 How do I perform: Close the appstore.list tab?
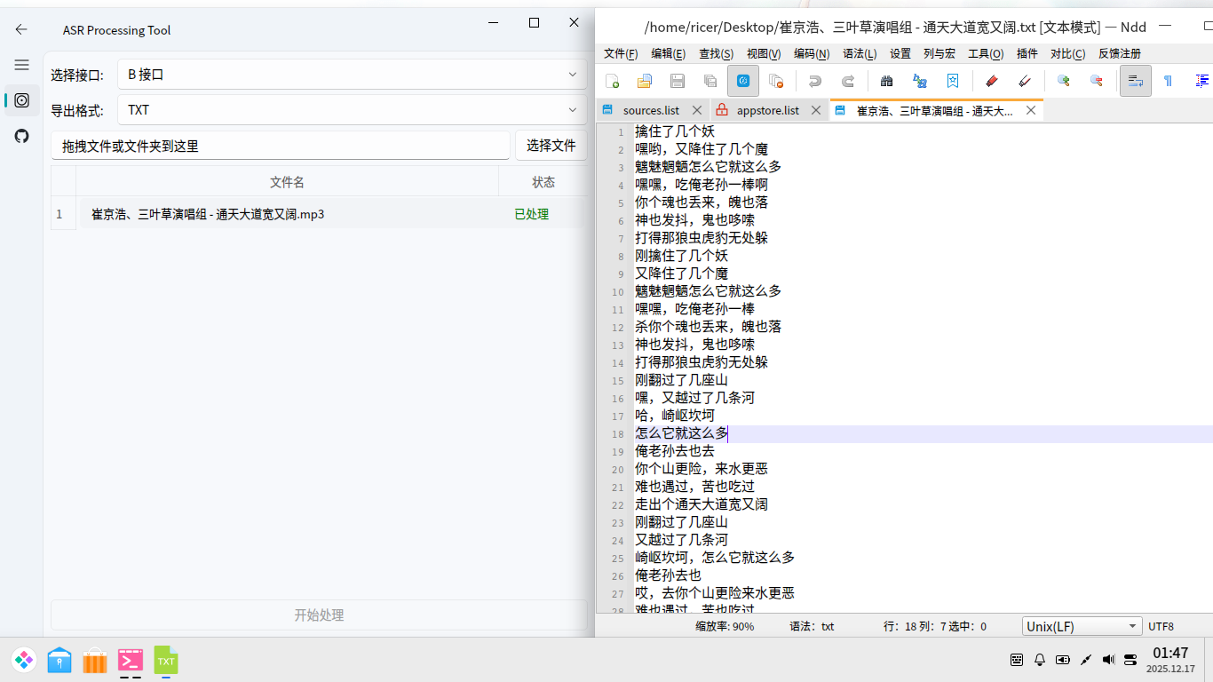tap(815, 110)
